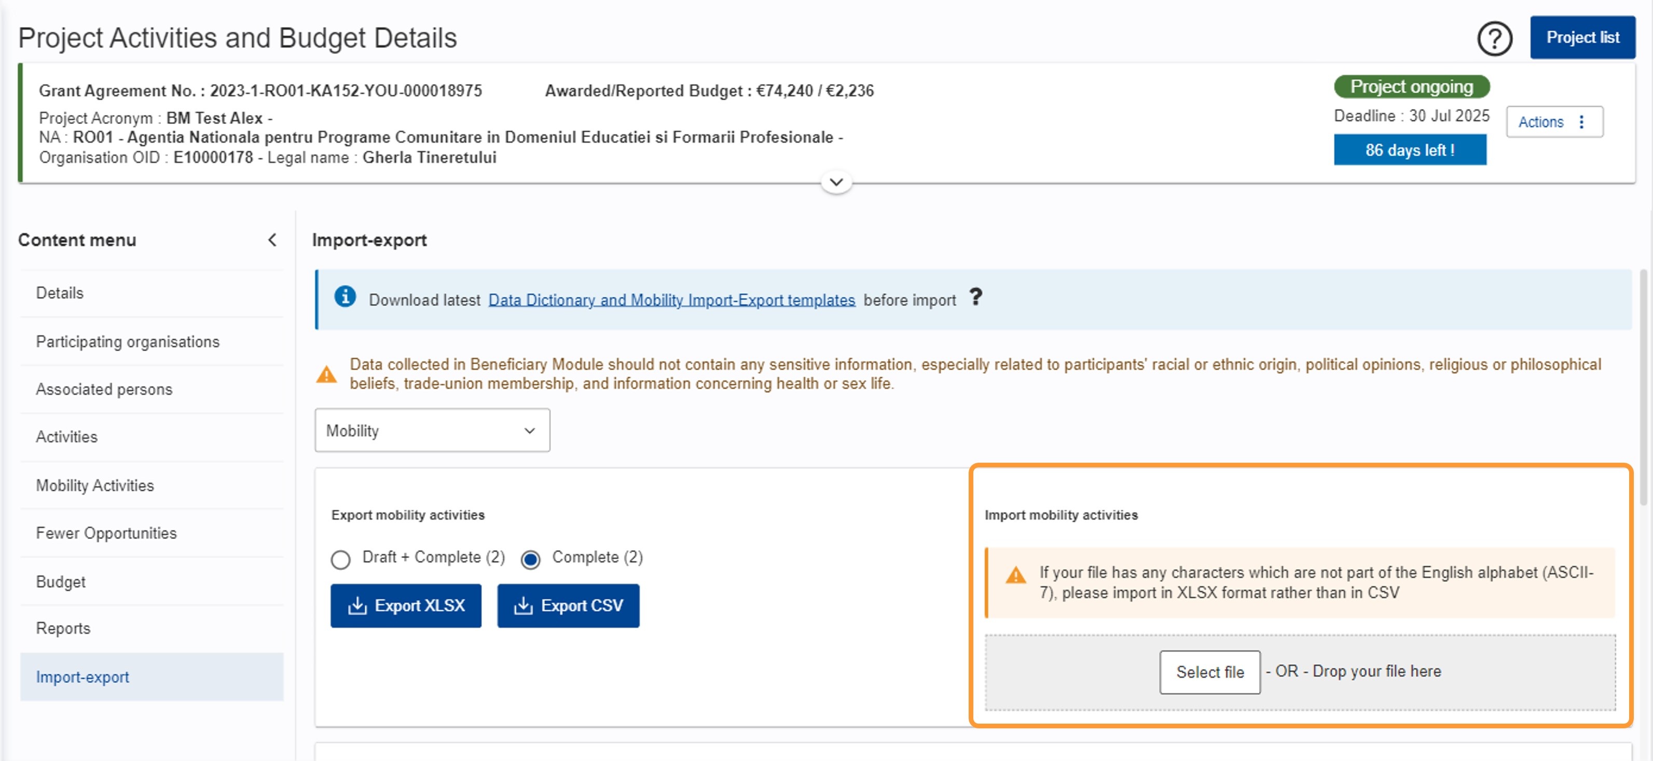1653x761 pixels.
Task: Click the 'Project ongoing' status badge
Action: [x=1412, y=87]
